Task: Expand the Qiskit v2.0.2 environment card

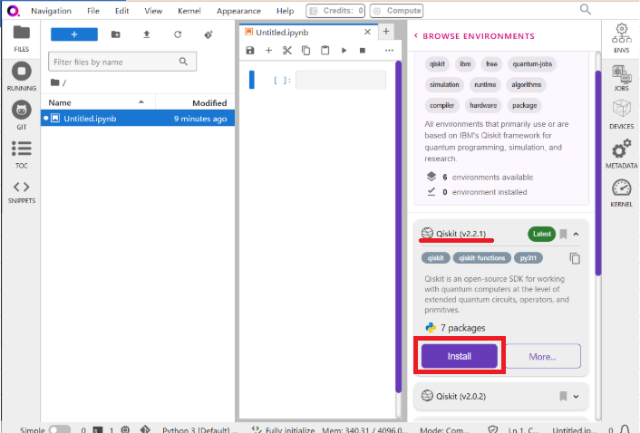Action: [x=577, y=396]
